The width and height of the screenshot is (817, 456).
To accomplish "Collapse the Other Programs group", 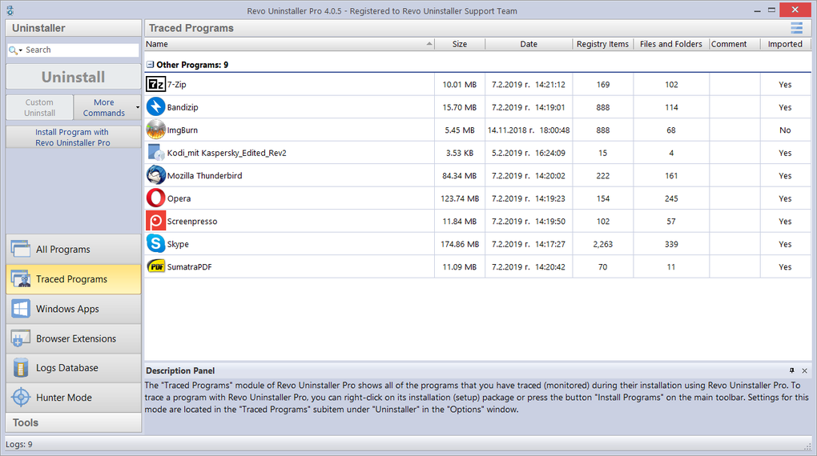I will tap(150, 65).
